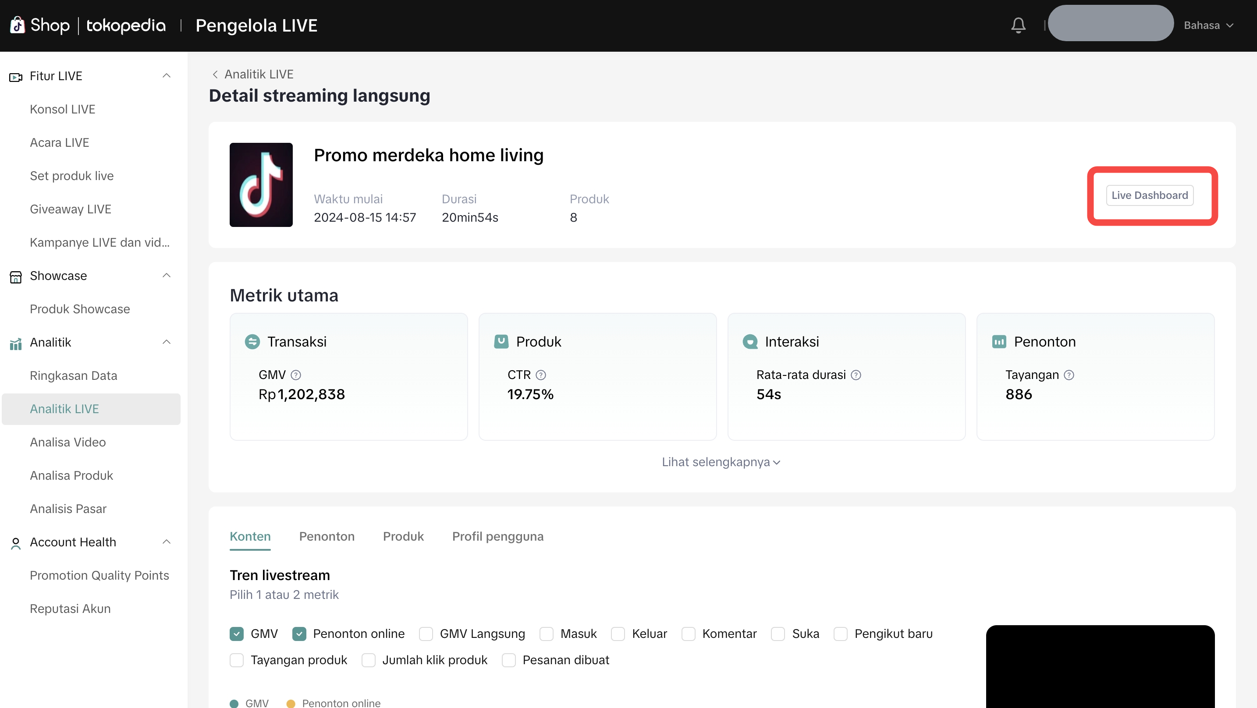Click the Tayangan help icon
The image size is (1257, 708).
coord(1069,375)
